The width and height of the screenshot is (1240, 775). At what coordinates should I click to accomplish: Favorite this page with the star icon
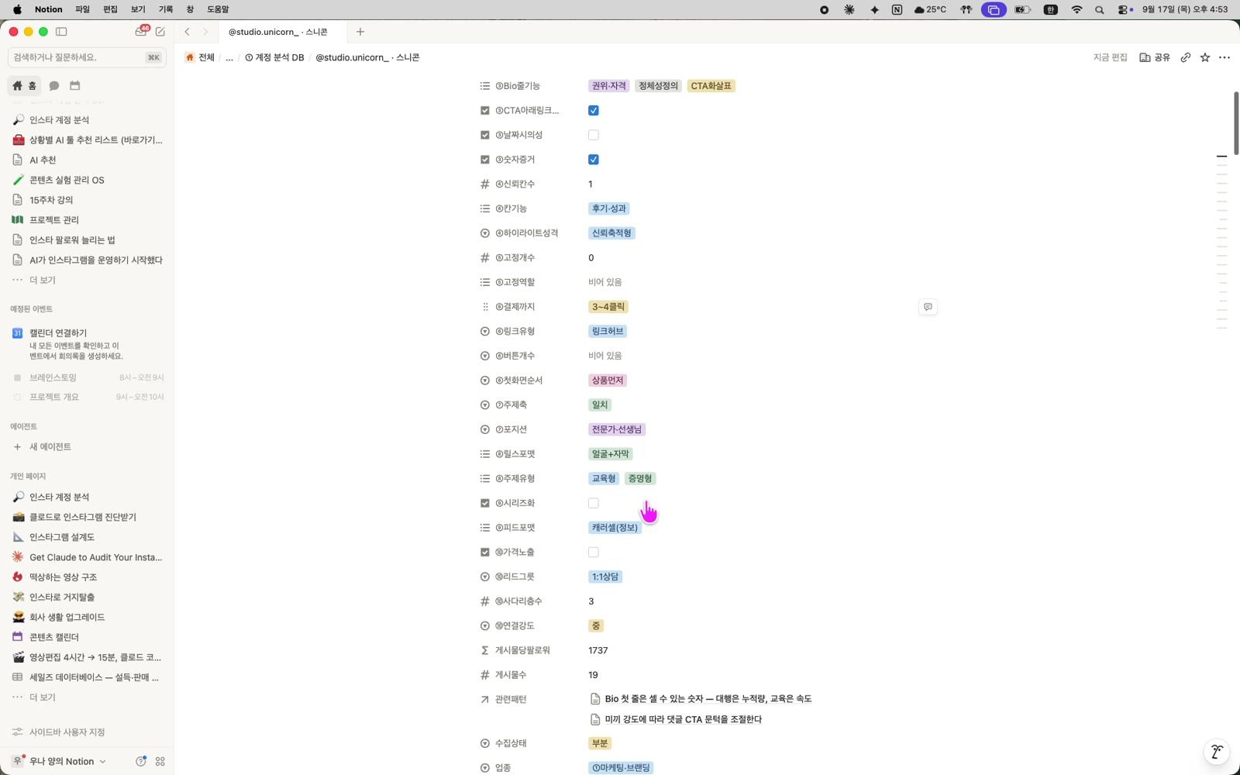pyautogui.click(x=1205, y=57)
